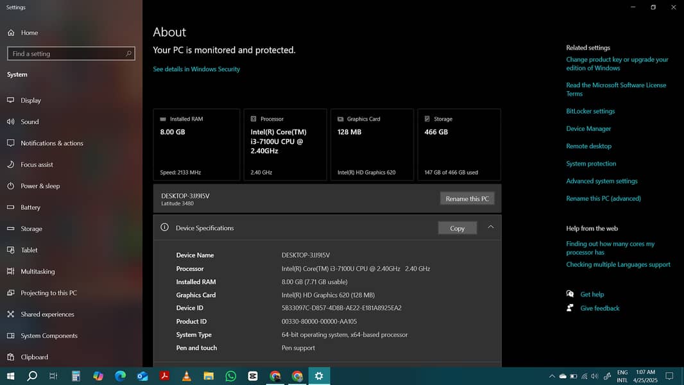The width and height of the screenshot is (684, 385).
Task: Open VLC media player from taskbar
Action: tap(186, 376)
